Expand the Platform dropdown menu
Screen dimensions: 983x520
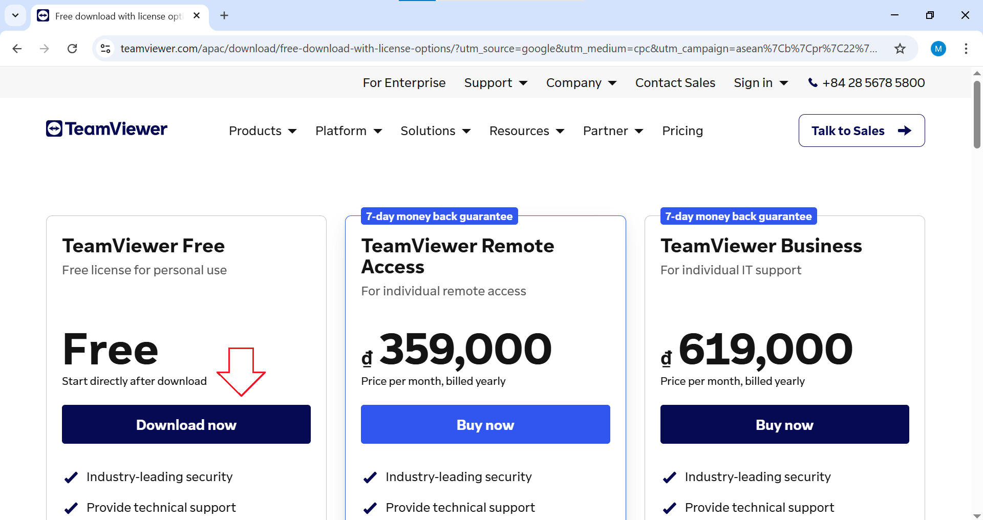(349, 131)
